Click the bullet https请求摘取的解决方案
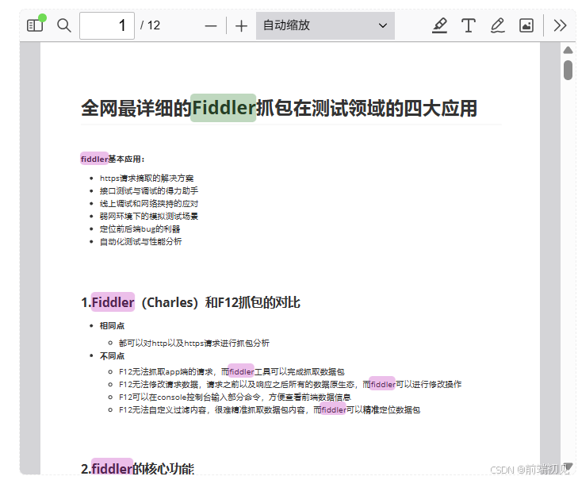 point(147,179)
